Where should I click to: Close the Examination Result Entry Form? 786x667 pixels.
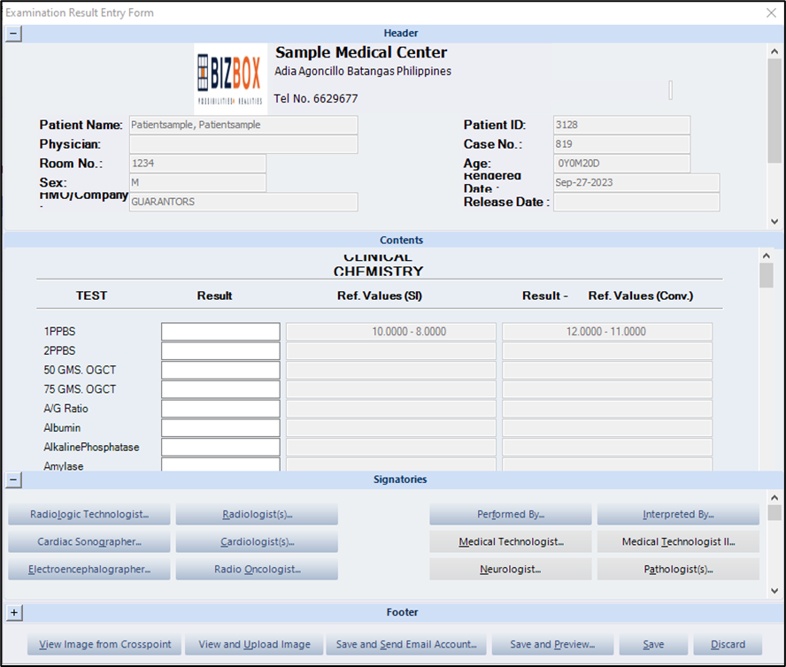click(770, 12)
